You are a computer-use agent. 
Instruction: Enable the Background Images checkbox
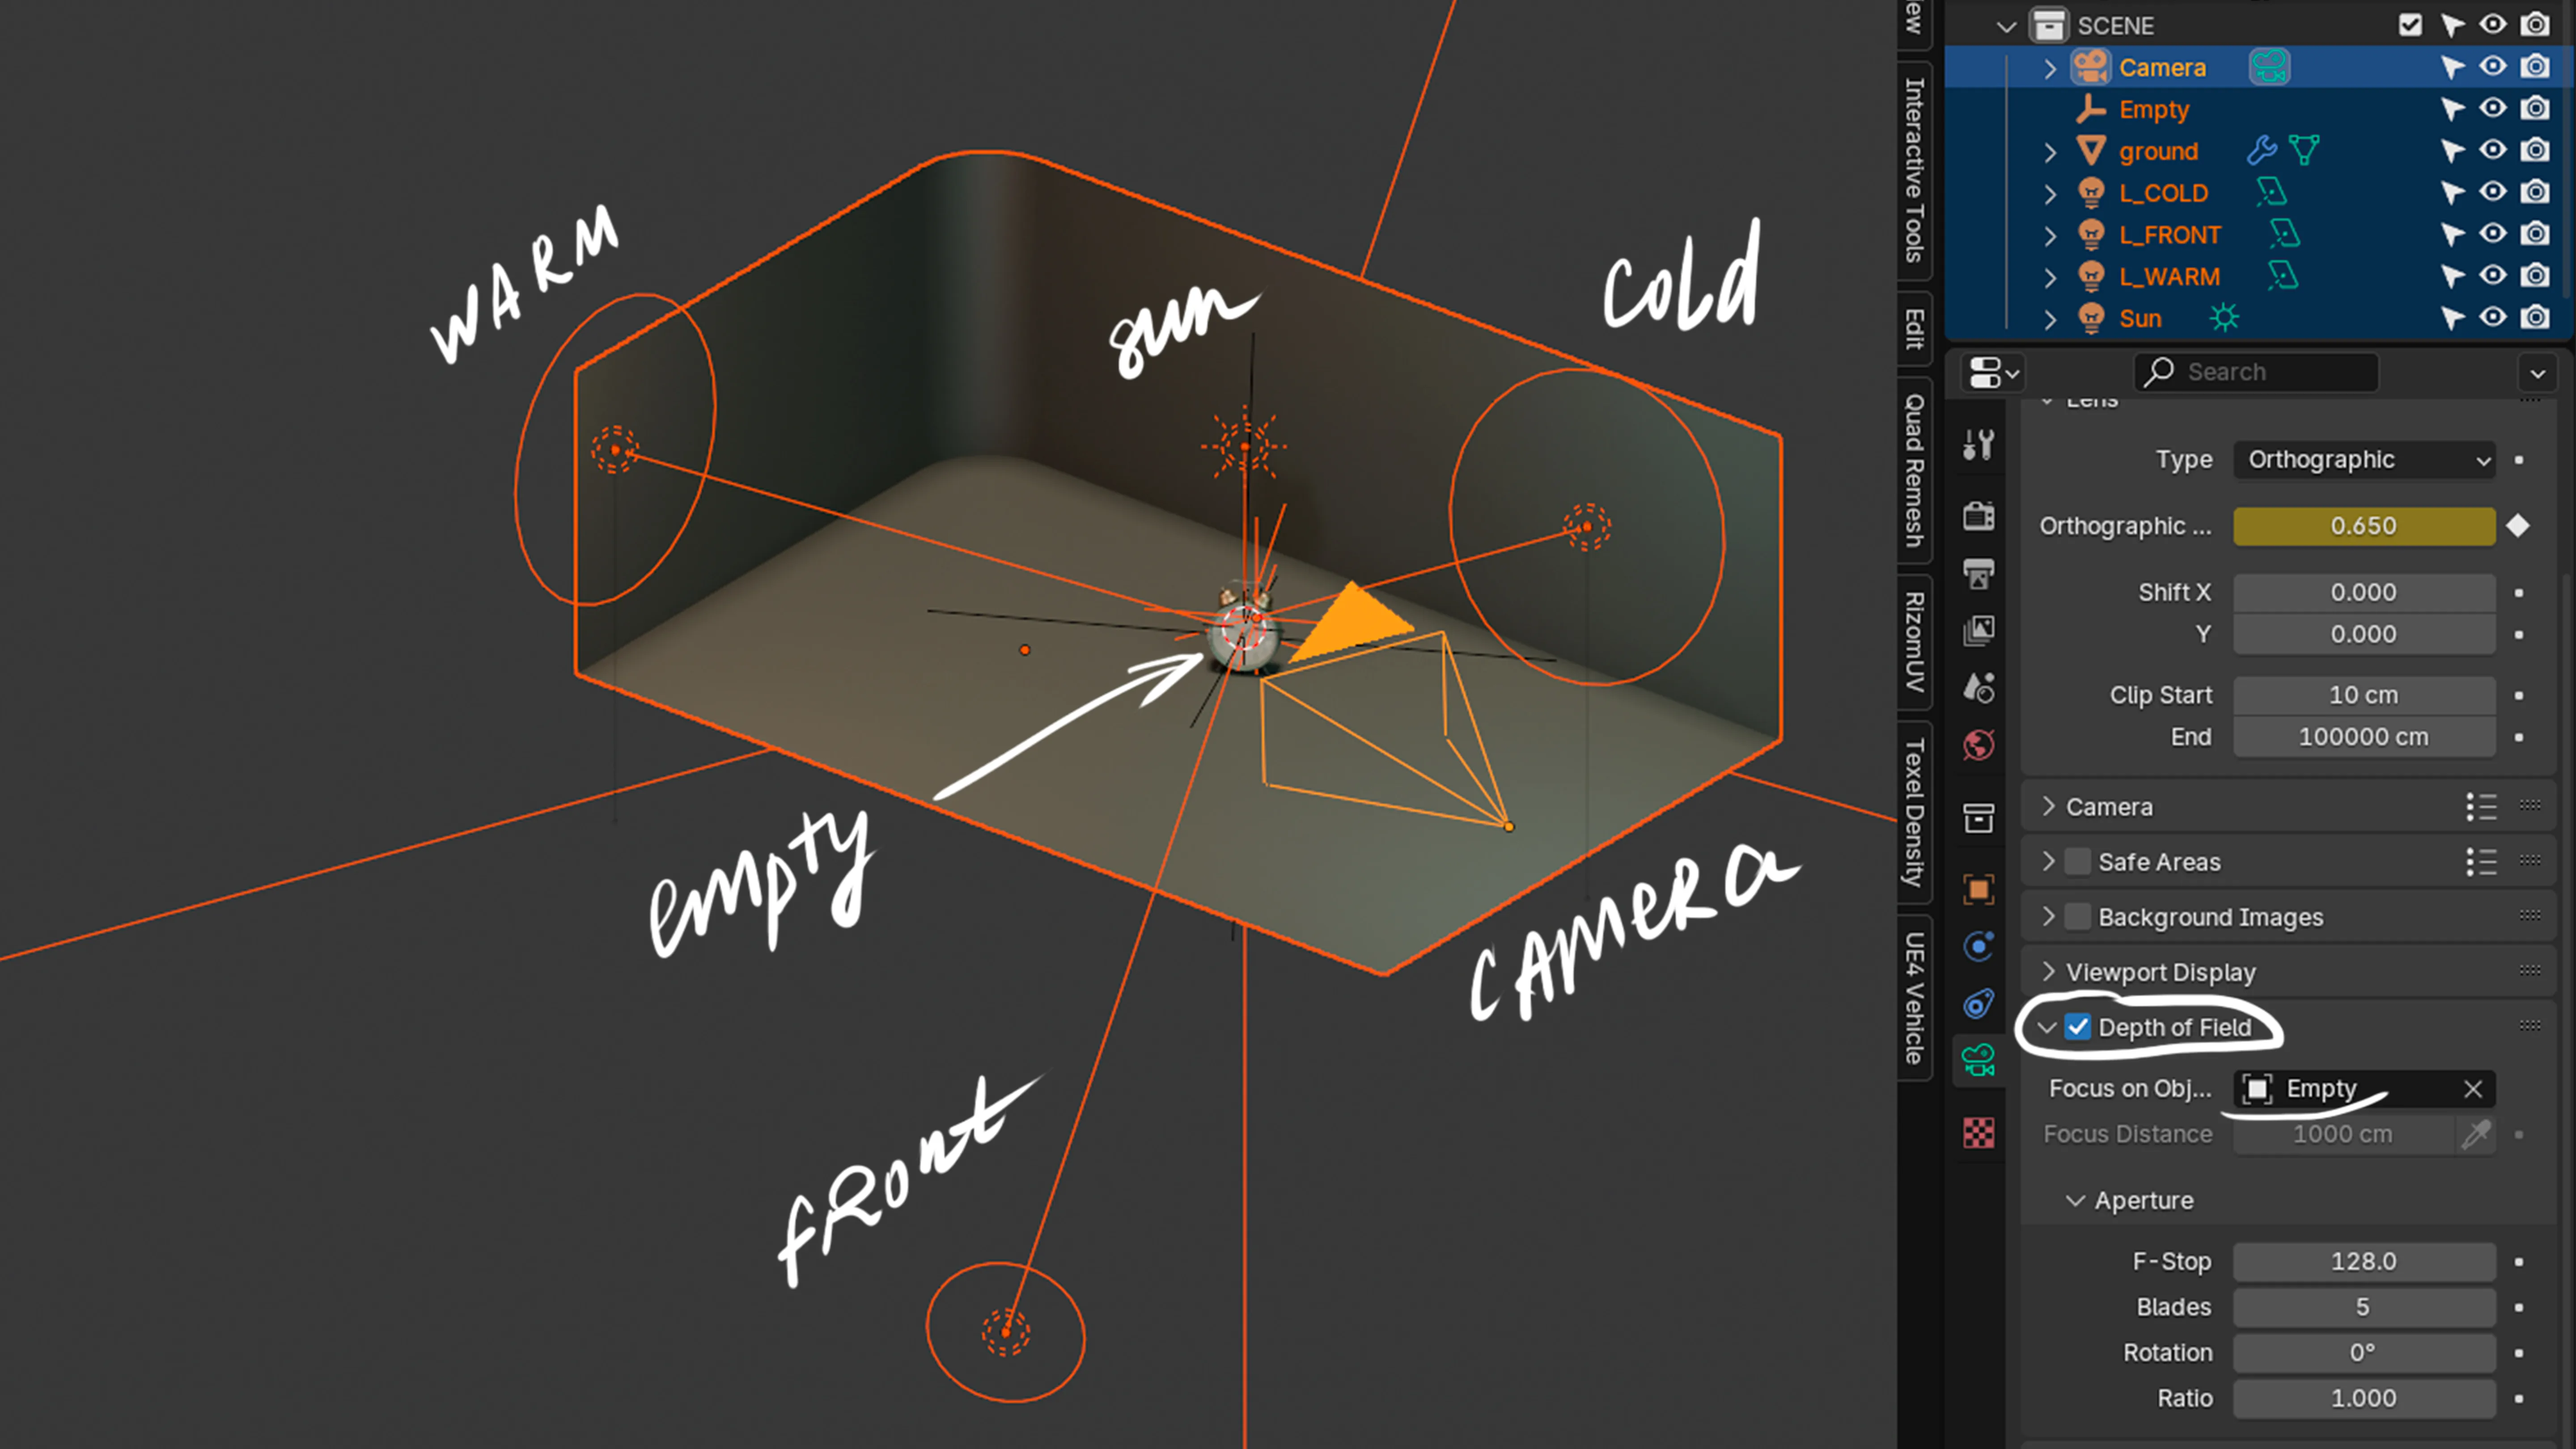(x=2078, y=917)
